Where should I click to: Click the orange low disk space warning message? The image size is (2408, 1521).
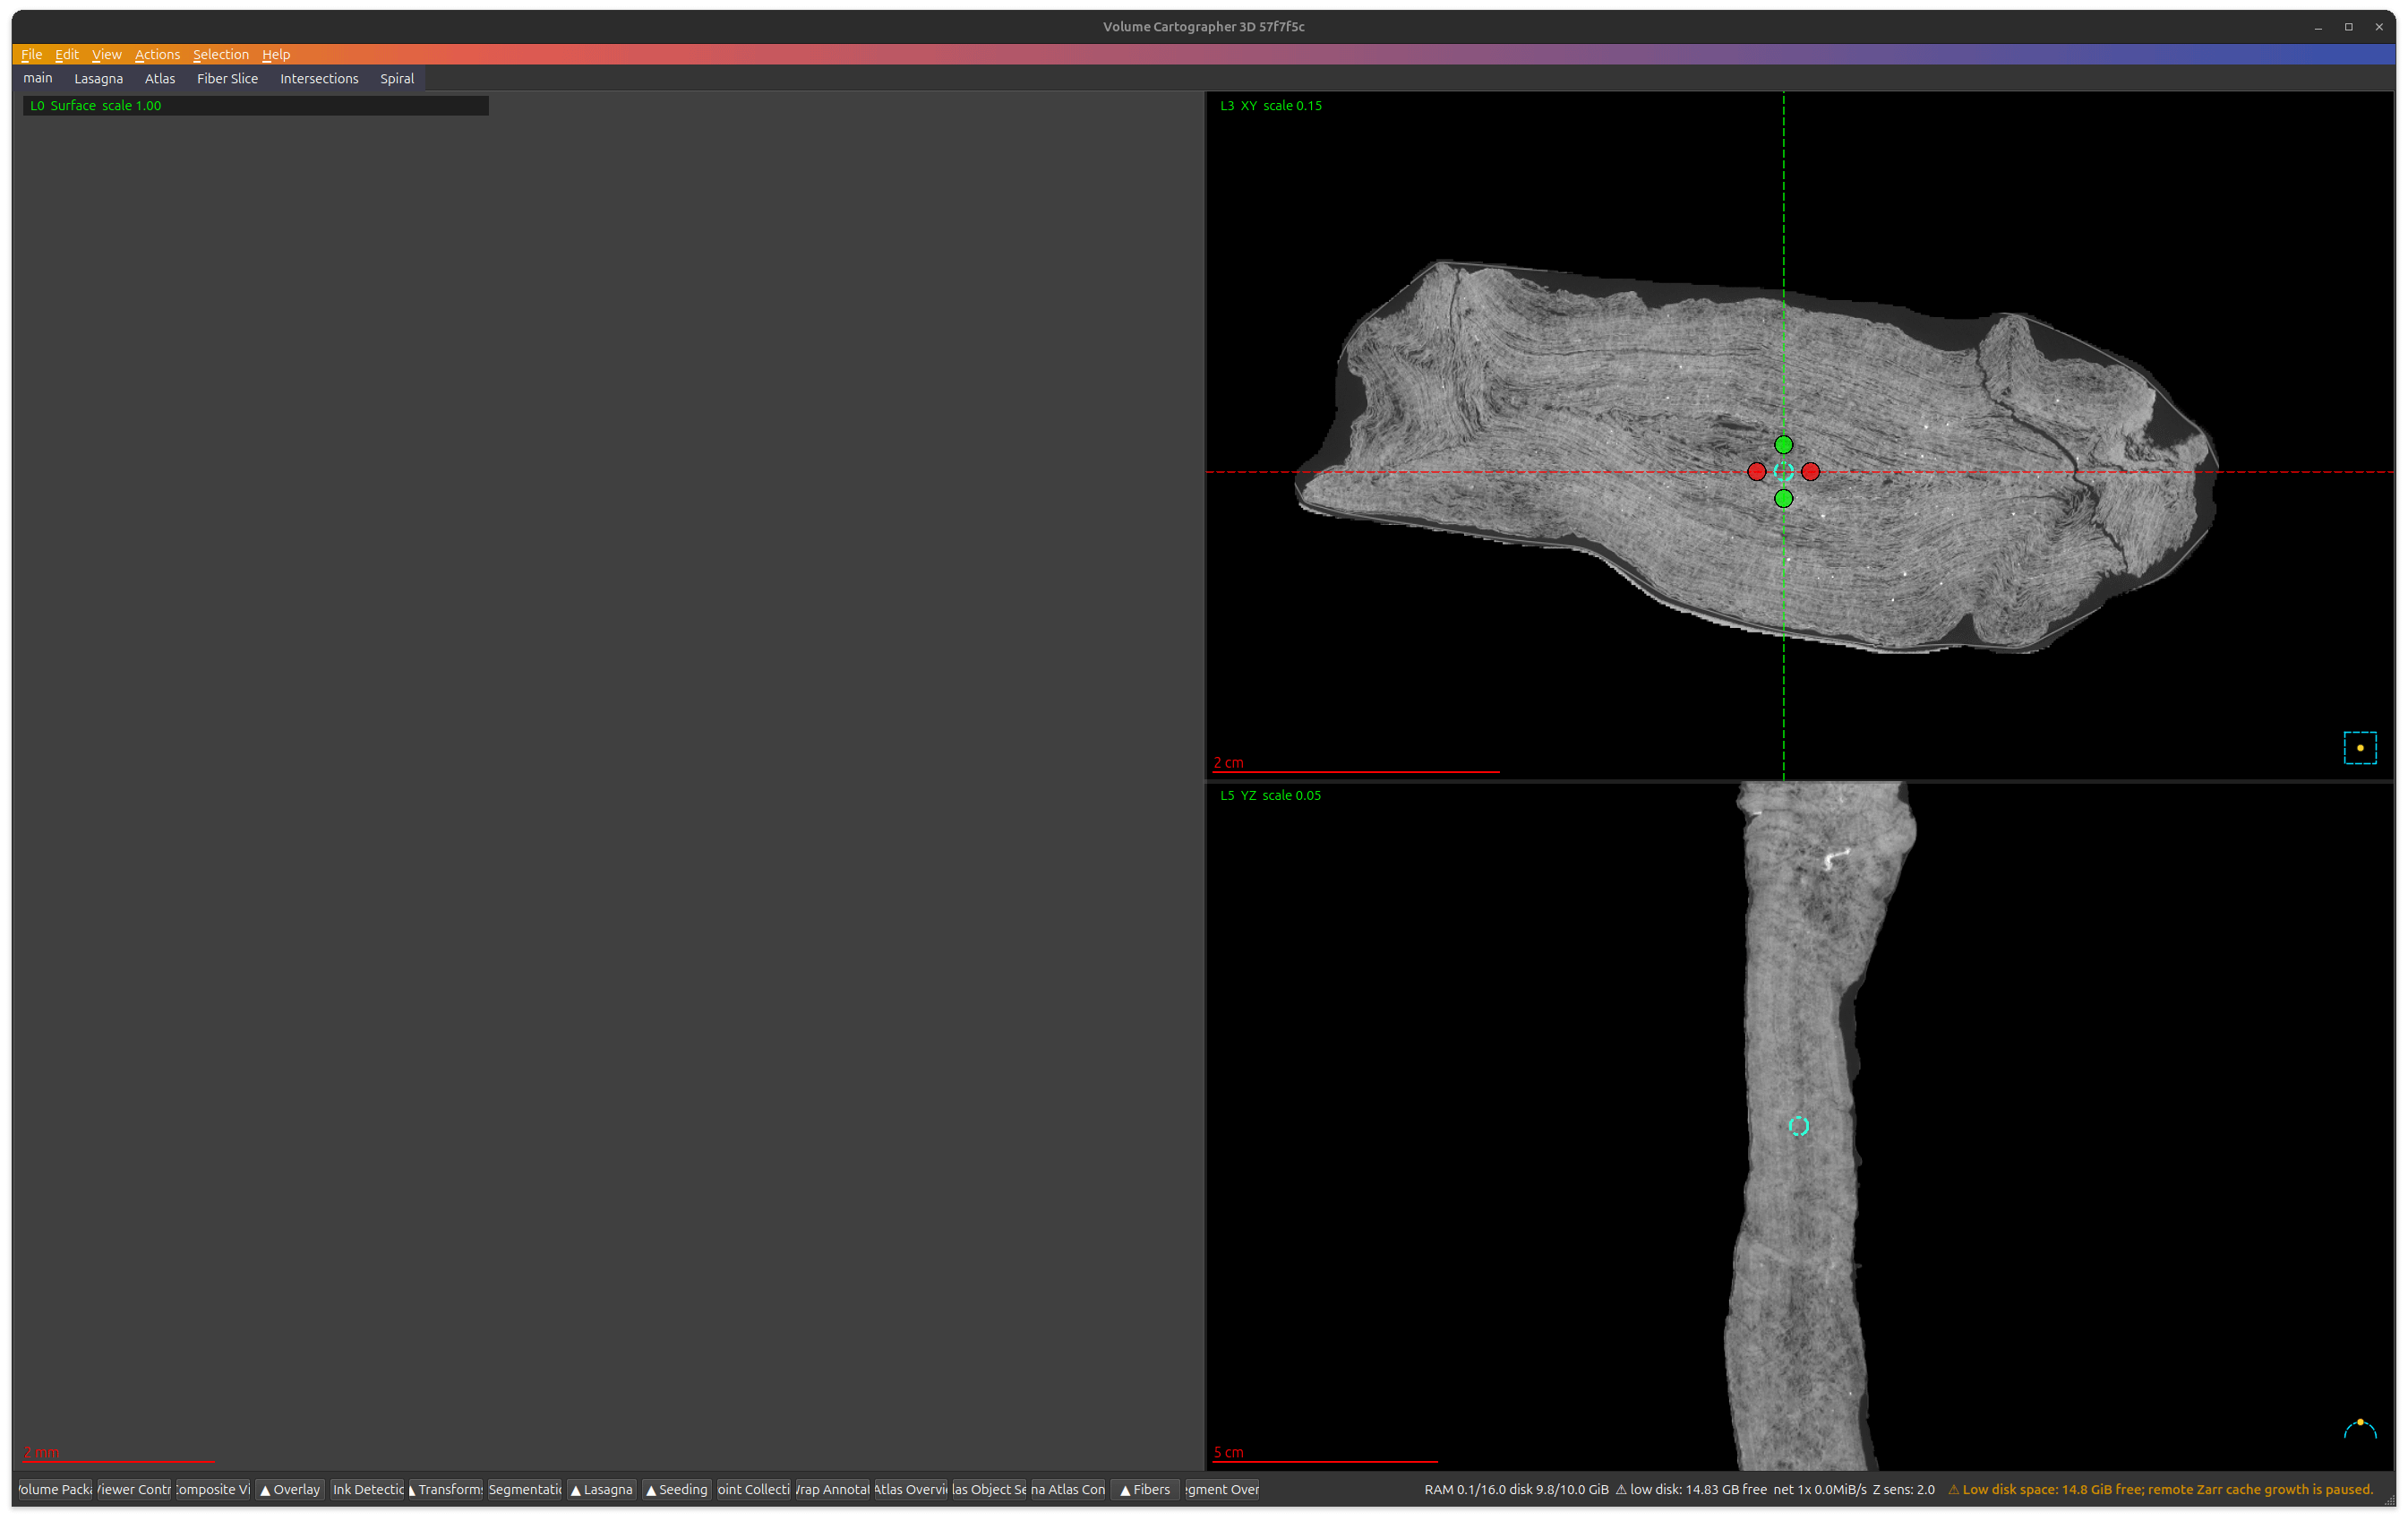point(2160,1489)
